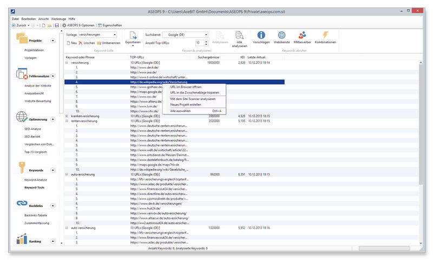
Task: Collapse the autoversicherung keyword node
Action: click(67, 175)
